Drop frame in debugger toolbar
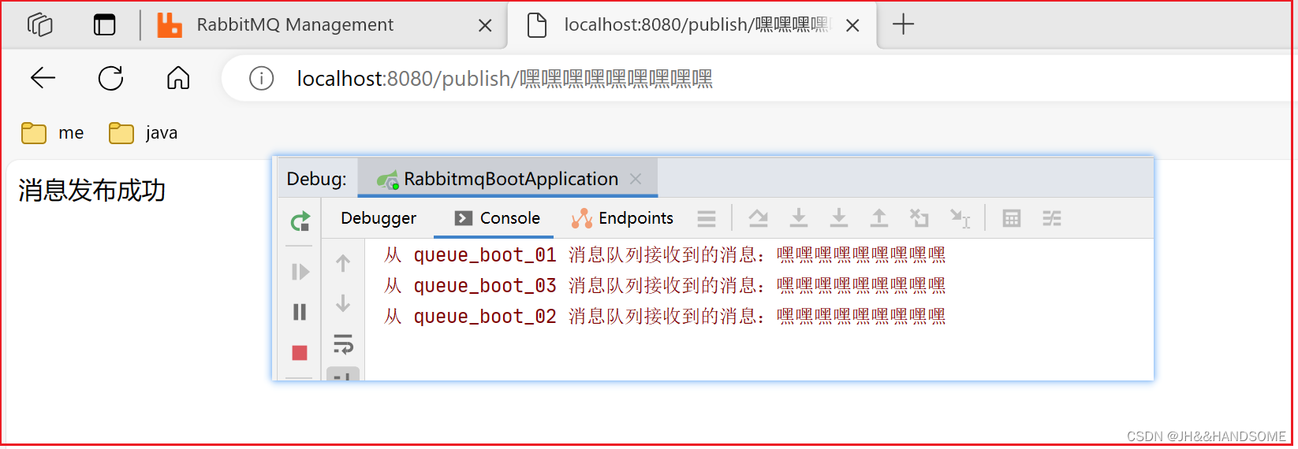 (x=919, y=218)
